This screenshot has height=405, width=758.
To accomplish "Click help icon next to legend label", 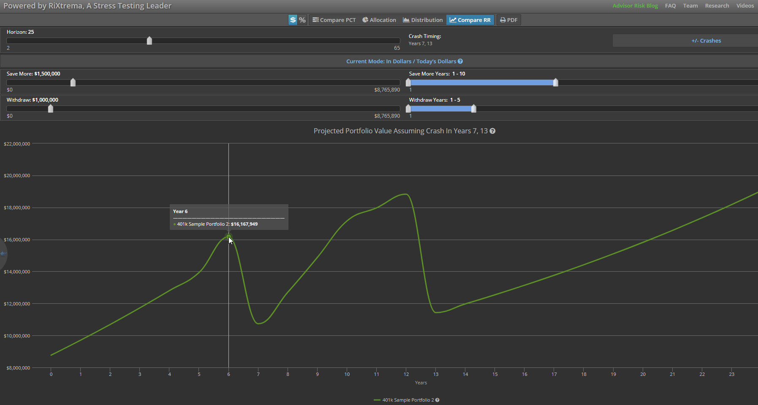I will pyautogui.click(x=437, y=400).
